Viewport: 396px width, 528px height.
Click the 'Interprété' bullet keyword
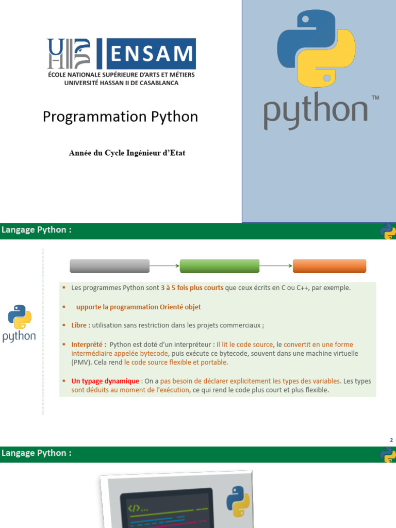[87, 345]
